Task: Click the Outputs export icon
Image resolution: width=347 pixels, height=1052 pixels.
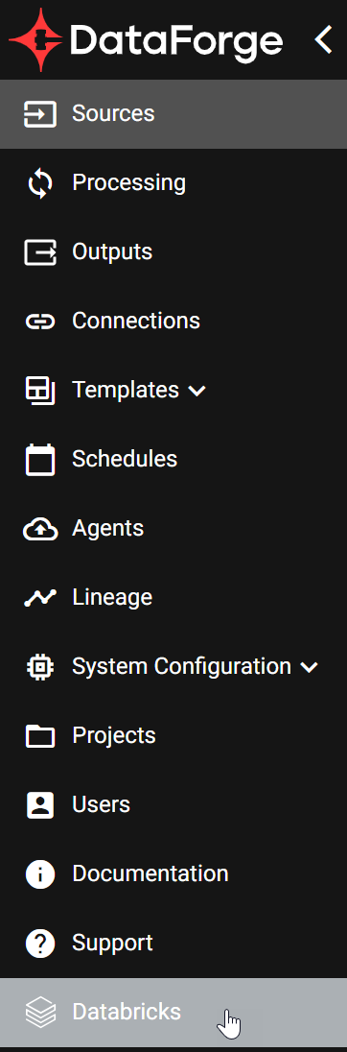Action: point(40,252)
